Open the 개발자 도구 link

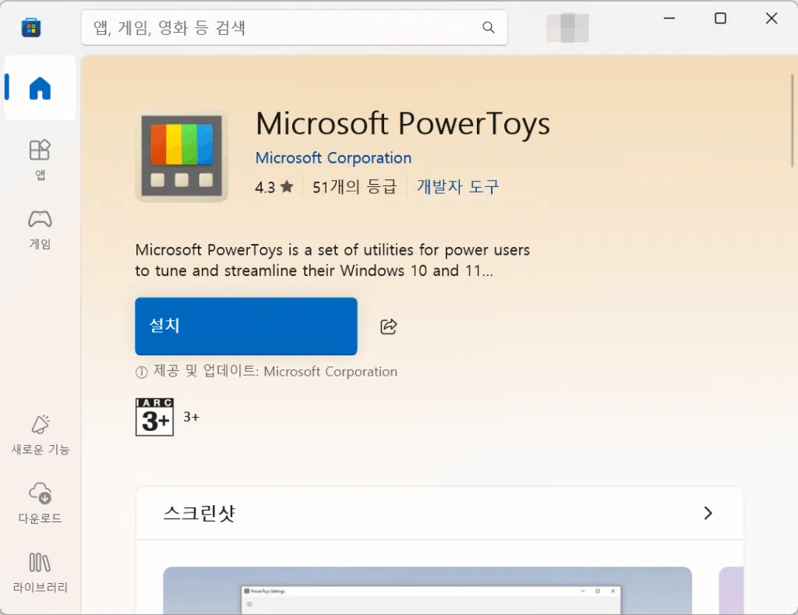pos(457,186)
